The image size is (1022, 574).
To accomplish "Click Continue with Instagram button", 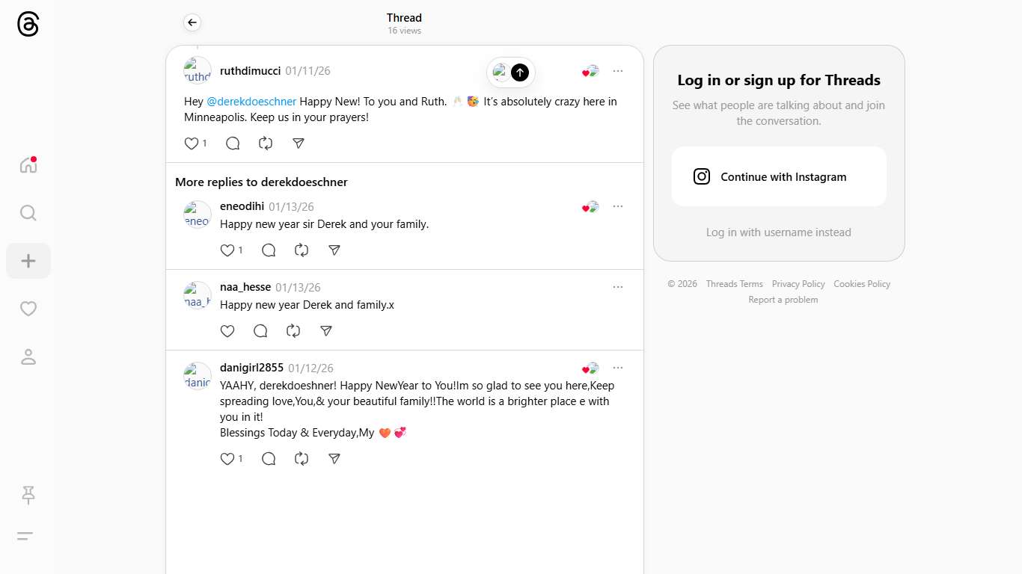I will click(x=778, y=177).
